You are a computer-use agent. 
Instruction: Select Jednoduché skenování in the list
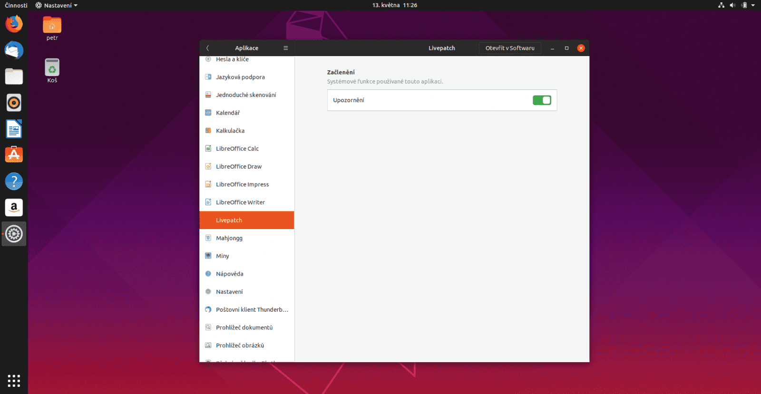[247, 95]
